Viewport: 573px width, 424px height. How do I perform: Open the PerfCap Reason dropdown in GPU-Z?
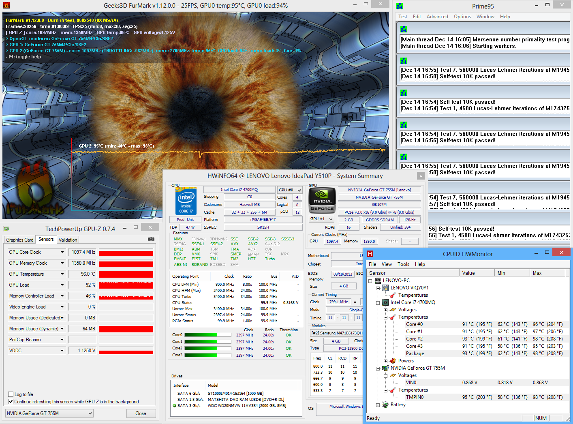[x=62, y=340]
